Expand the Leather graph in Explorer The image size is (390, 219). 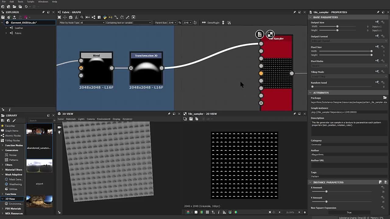pyautogui.click(x=6, y=28)
